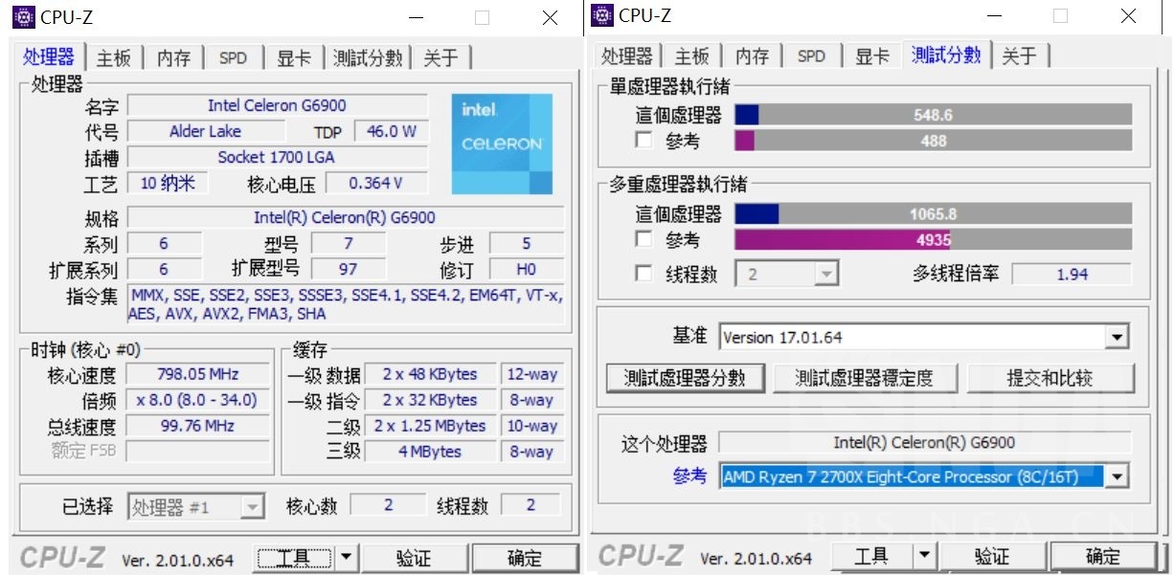The width and height of the screenshot is (1174, 575).
Task: Open 关于 tab in right window
Action: click(1019, 56)
